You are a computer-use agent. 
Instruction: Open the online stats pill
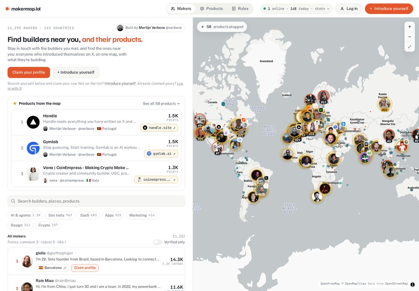[296, 9]
